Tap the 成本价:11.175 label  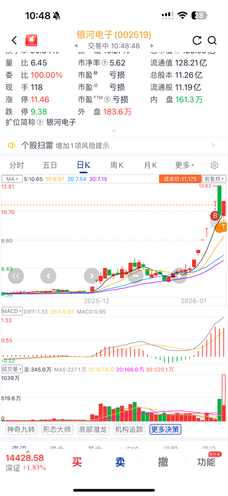[180, 179]
